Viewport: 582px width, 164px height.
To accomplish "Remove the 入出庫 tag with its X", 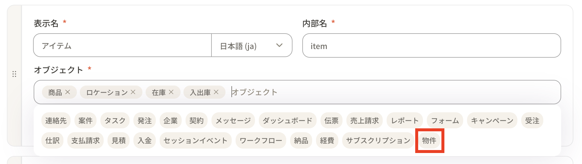I will point(216,92).
